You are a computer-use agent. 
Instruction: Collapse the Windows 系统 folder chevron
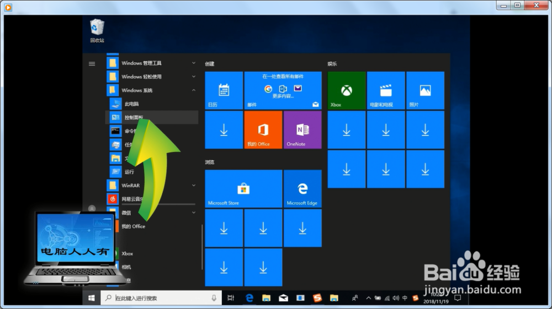(194, 90)
